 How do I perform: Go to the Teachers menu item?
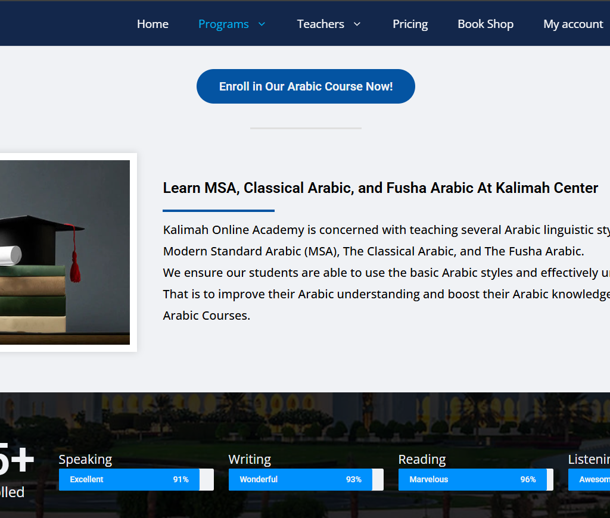tap(320, 24)
